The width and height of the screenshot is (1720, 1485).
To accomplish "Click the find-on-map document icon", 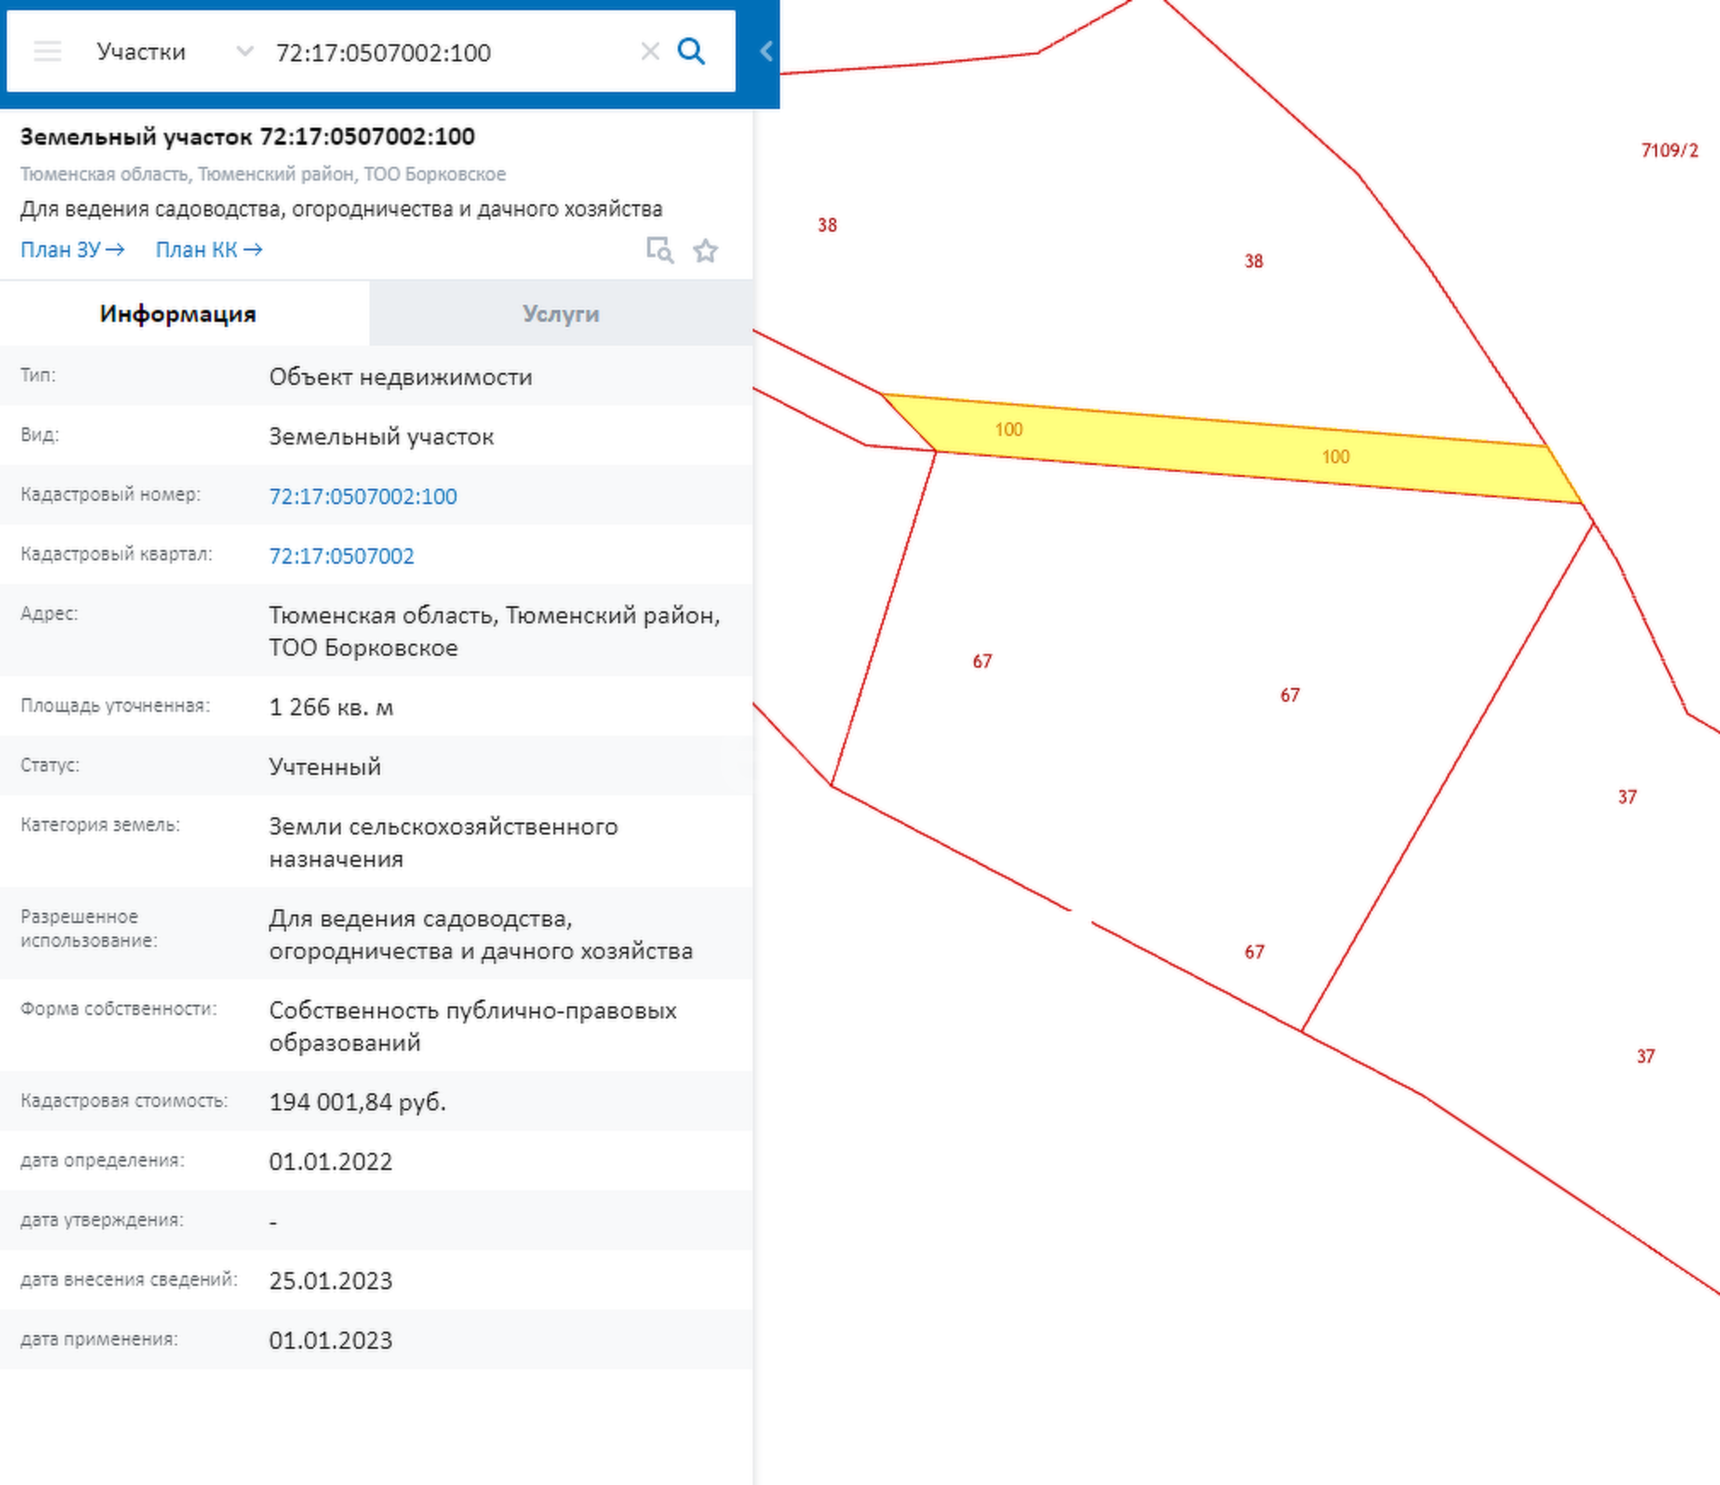I will coord(660,250).
